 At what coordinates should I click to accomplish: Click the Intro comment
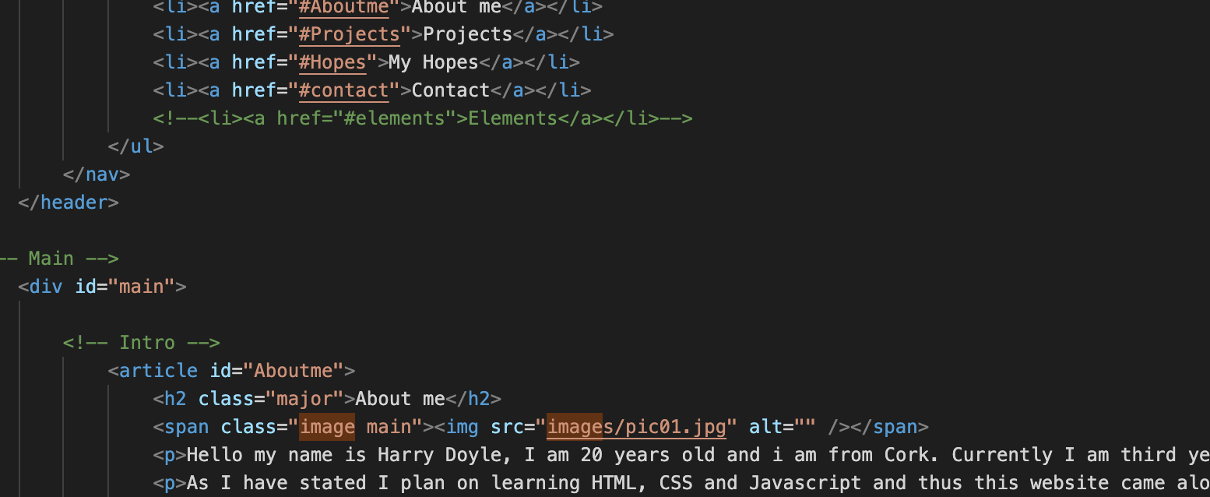click(x=142, y=343)
